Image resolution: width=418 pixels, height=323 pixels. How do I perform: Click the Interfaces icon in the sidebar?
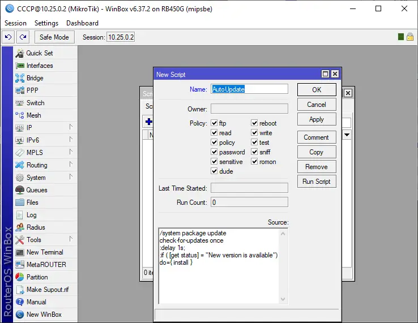pos(20,66)
